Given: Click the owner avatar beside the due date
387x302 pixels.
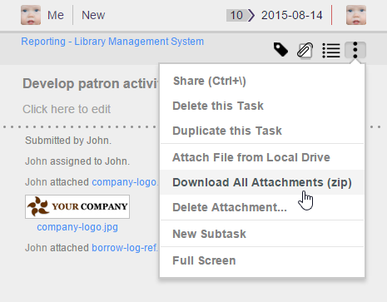Looking at the screenshot, I should click(x=356, y=15).
